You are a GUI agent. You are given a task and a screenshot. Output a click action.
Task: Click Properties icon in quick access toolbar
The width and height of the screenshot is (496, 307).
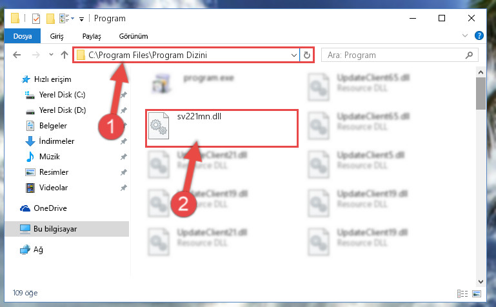[x=36, y=19]
